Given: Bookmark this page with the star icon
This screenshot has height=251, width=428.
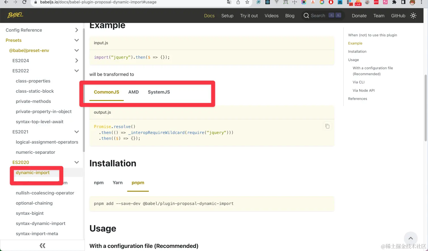Looking at the screenshot, I should pos(247,2).
